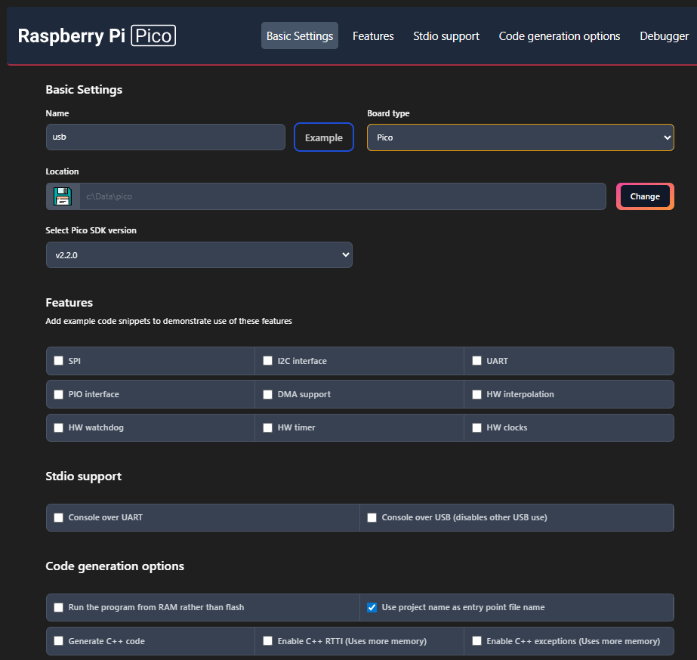Click the Example button
This screenshot has height=660, width=697.
(324, 137)
